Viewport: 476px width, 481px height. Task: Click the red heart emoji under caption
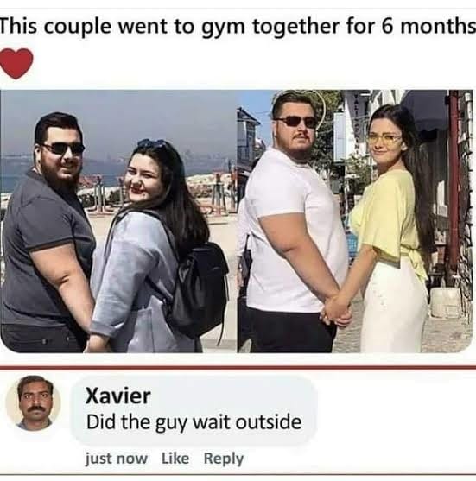point(16,64)
